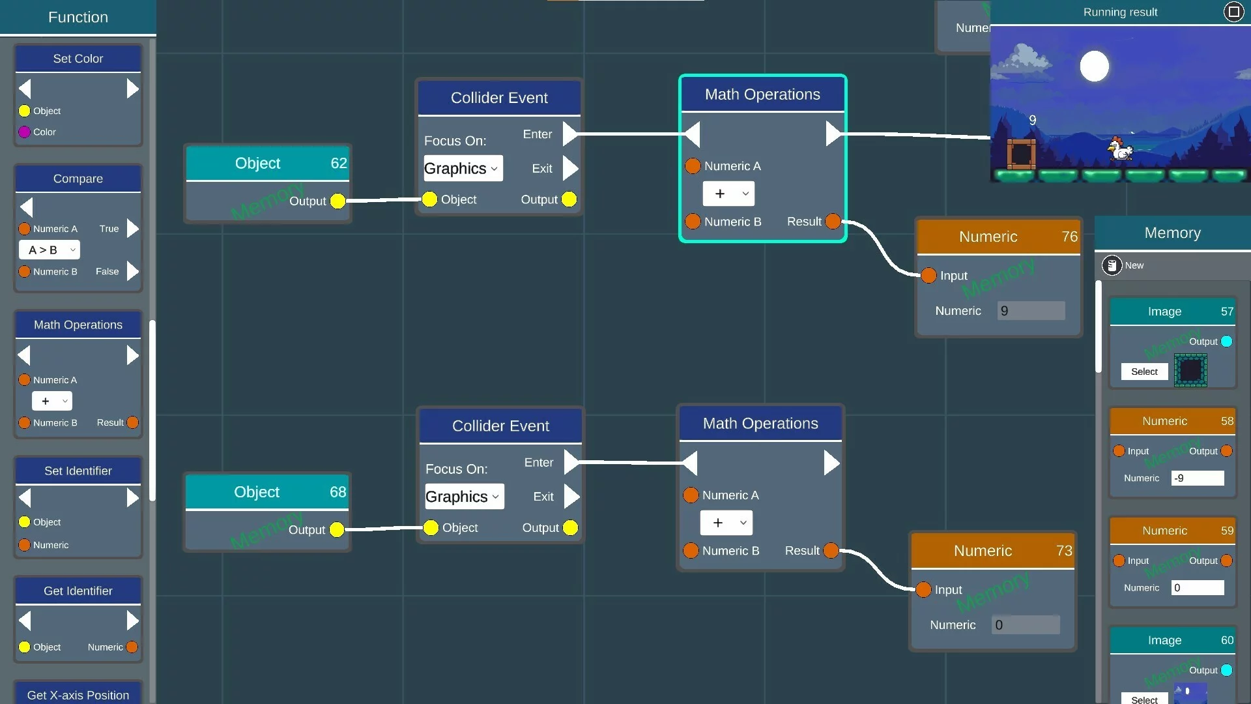The width and height of the screenshot is (1251, 704).
Task: Click the Set Identifier function header
Action: coord(78,471)
